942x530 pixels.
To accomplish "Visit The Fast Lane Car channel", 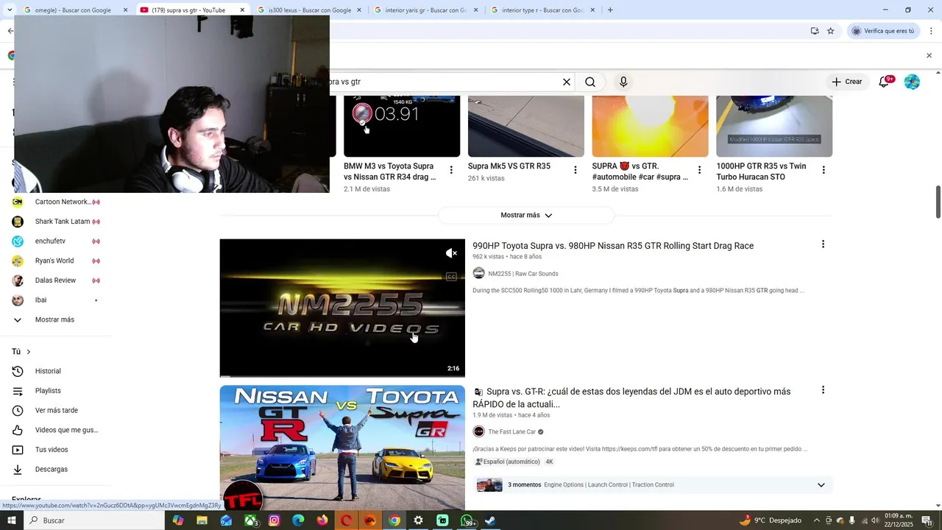I will [x=512, y=432].
